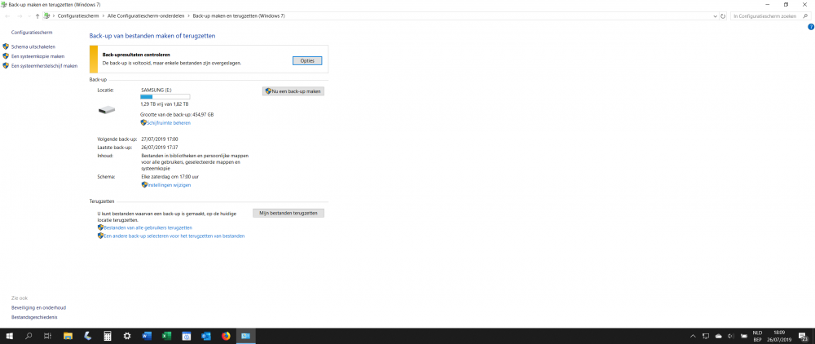The width and height of the screenshot is (815, 344).
Task: Expand chevron after Alle Configuratiescherm-onderdelen breadcrumb
Action: (188, 16)
